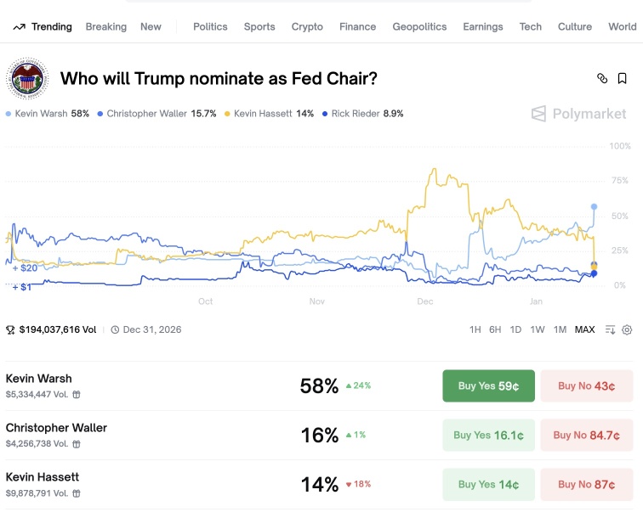Screen dimensions: 643x512
Task: Open the Trending tab
Action: (x=43, y=27)
